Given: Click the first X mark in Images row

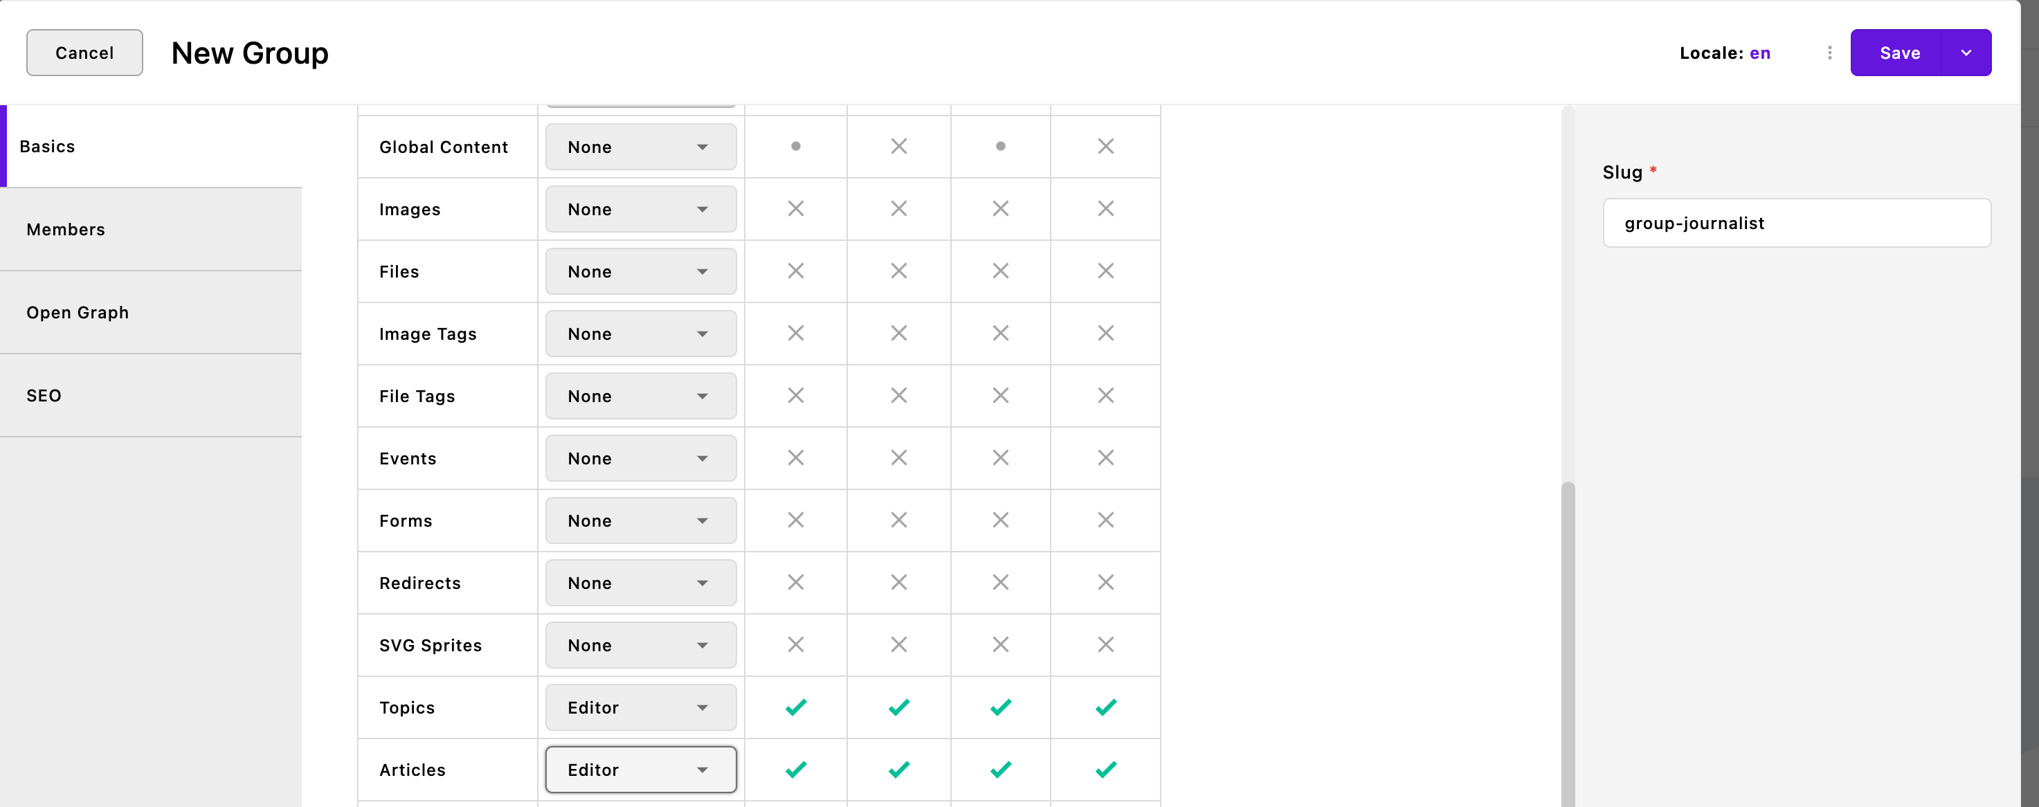Looking at the screenshot, I should (x=795, y=209).
